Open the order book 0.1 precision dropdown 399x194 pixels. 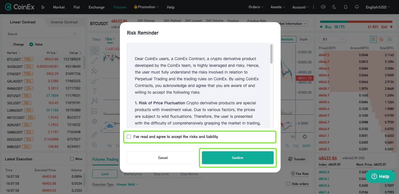(333, 39)
